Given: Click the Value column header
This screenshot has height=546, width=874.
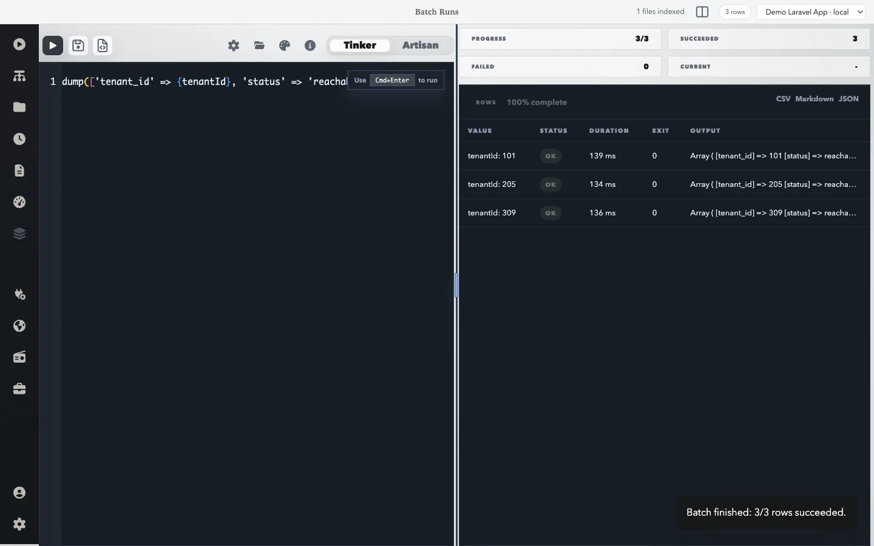Looking at the screenshot, I should [x=479, y=131].
